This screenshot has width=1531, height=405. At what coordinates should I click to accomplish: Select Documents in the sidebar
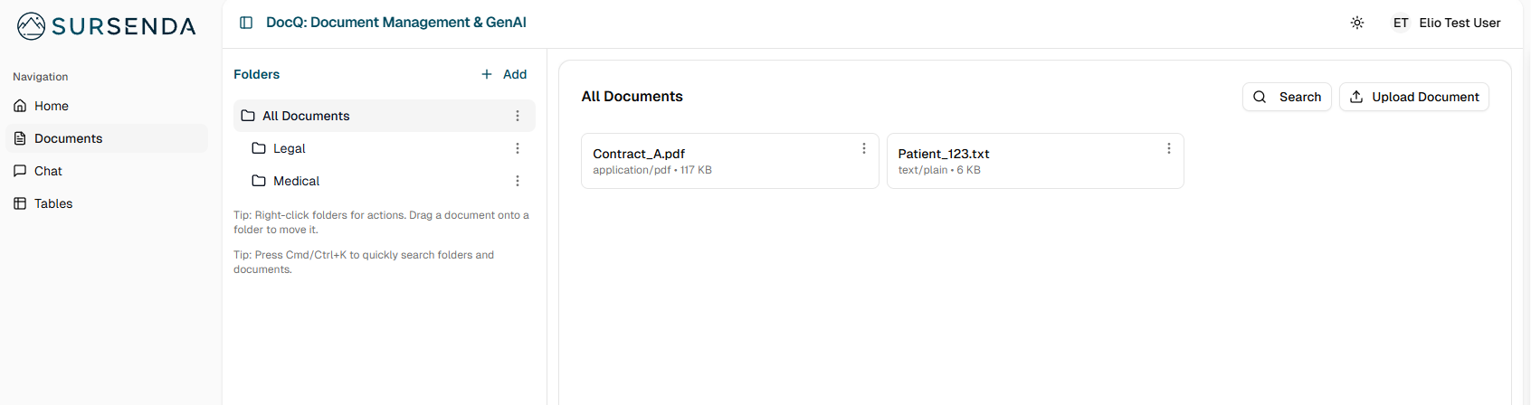pyautogui.click(x=68, y=138)
